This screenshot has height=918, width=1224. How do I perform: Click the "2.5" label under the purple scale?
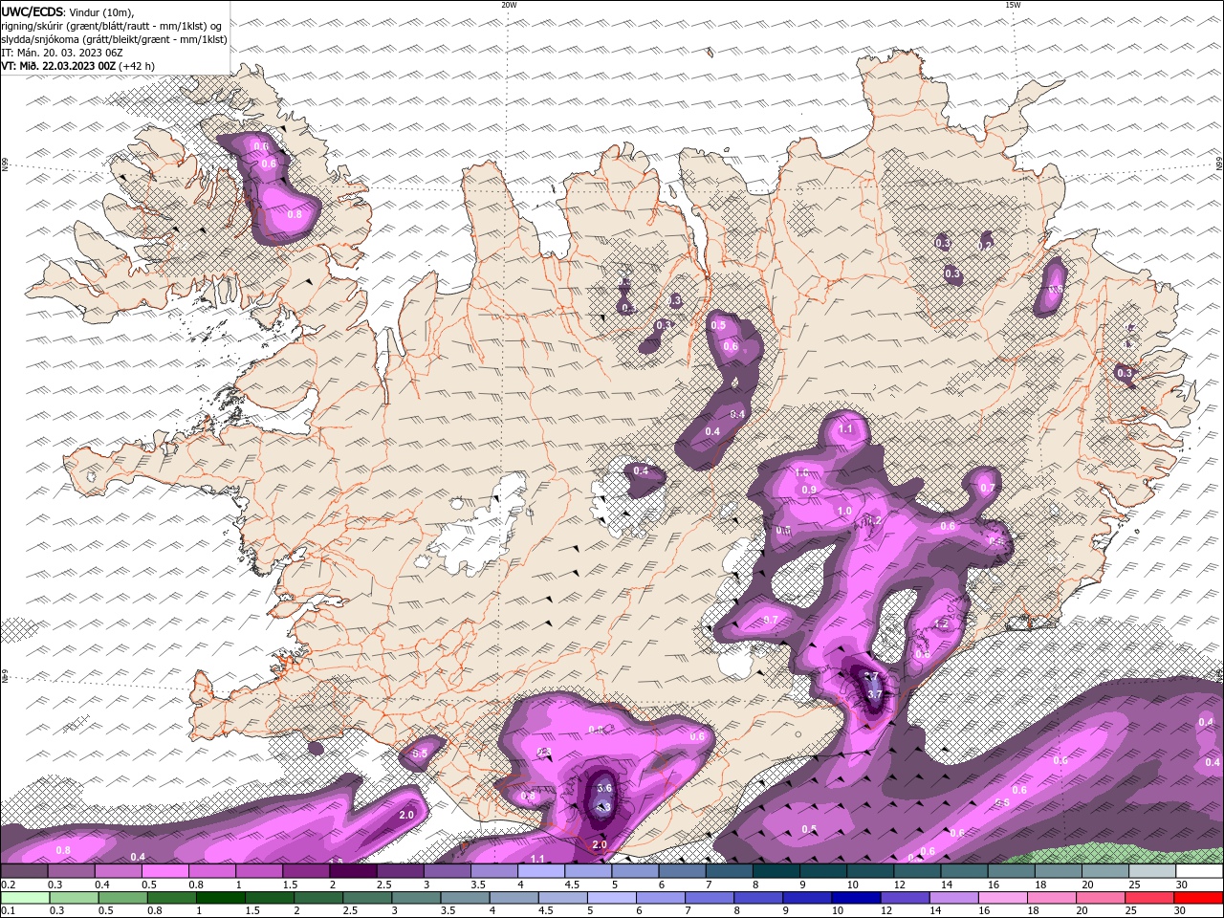(x=384, y=885)
